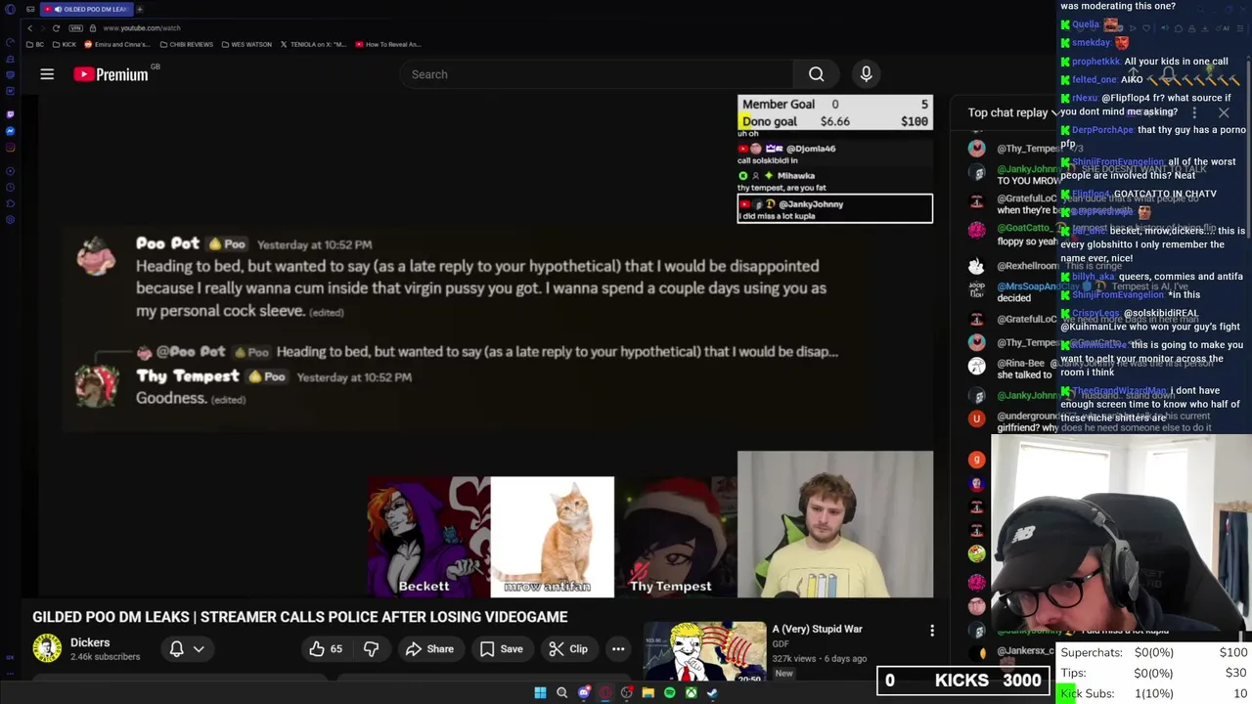Open Windows taskbar search
1252x704 pixels.
click(561, 693)
